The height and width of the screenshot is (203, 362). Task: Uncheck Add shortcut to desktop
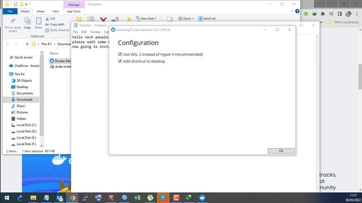pyautogui.click(x=120, y=61)
